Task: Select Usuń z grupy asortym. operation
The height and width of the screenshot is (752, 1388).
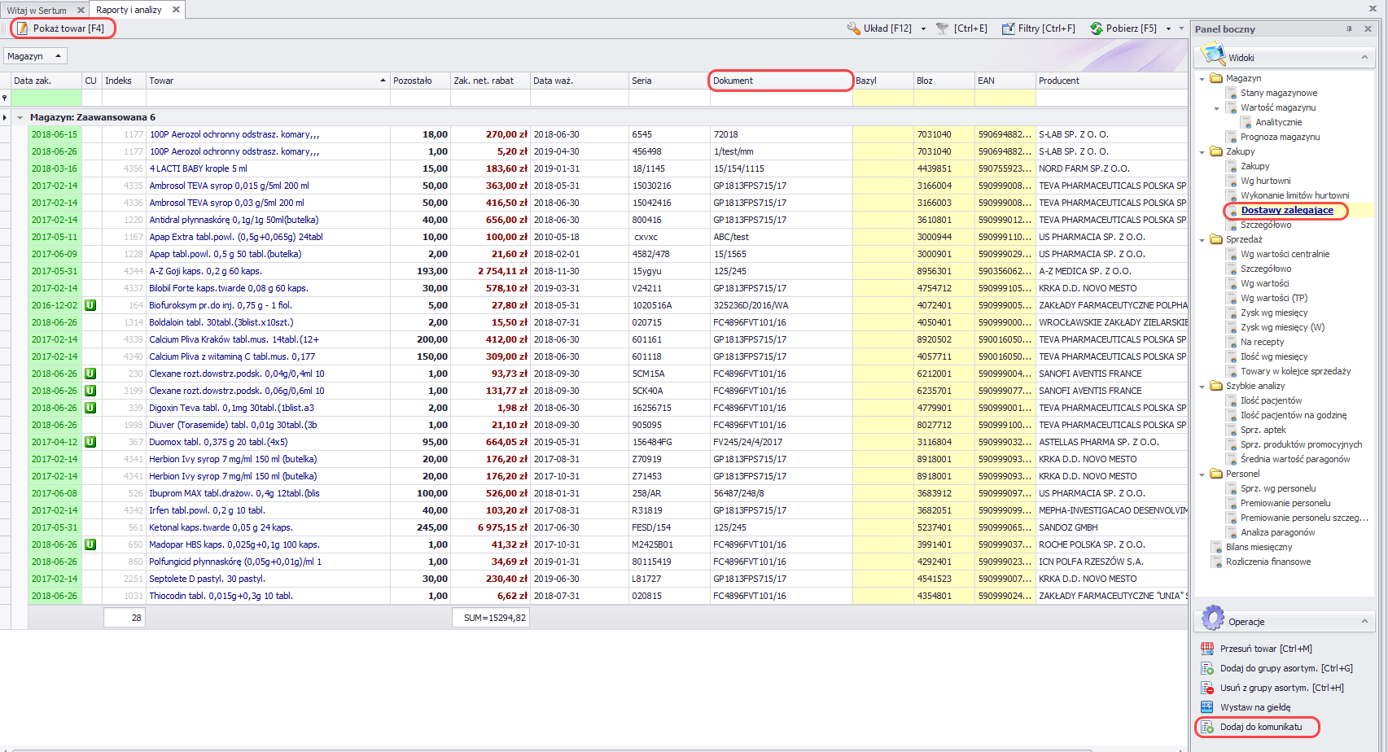Action: coord(1207,688)
